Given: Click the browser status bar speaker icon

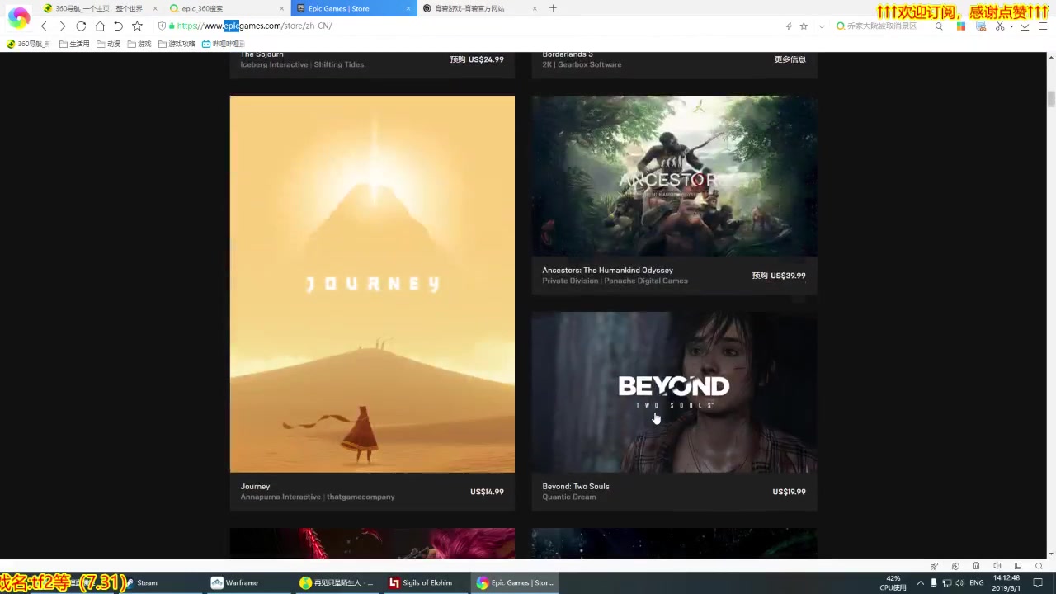Looking at the screenshot, I should point(997,566).
